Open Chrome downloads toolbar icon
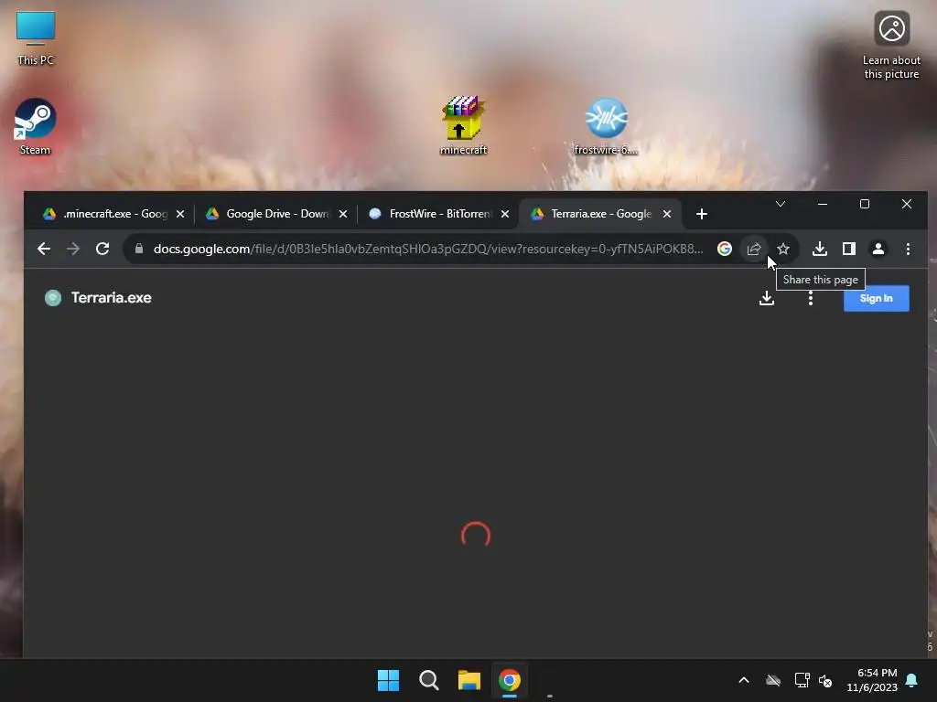The height and width of the screenshot is (702, 937). pos(819,249)
